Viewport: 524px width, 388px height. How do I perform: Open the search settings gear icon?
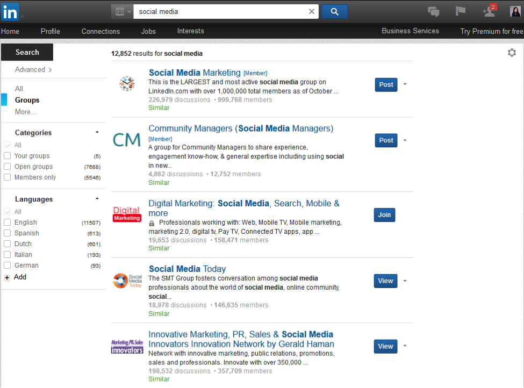[x=512, y=53]
